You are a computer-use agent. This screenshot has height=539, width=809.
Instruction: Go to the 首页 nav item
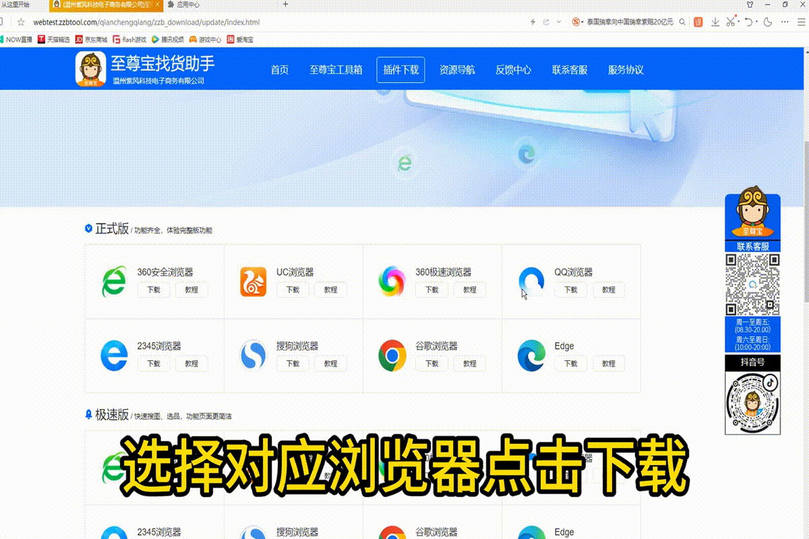pos(280,69)
